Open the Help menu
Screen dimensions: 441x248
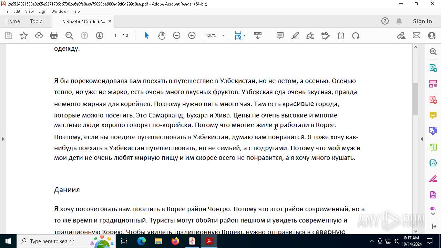(x=75, y=11)
